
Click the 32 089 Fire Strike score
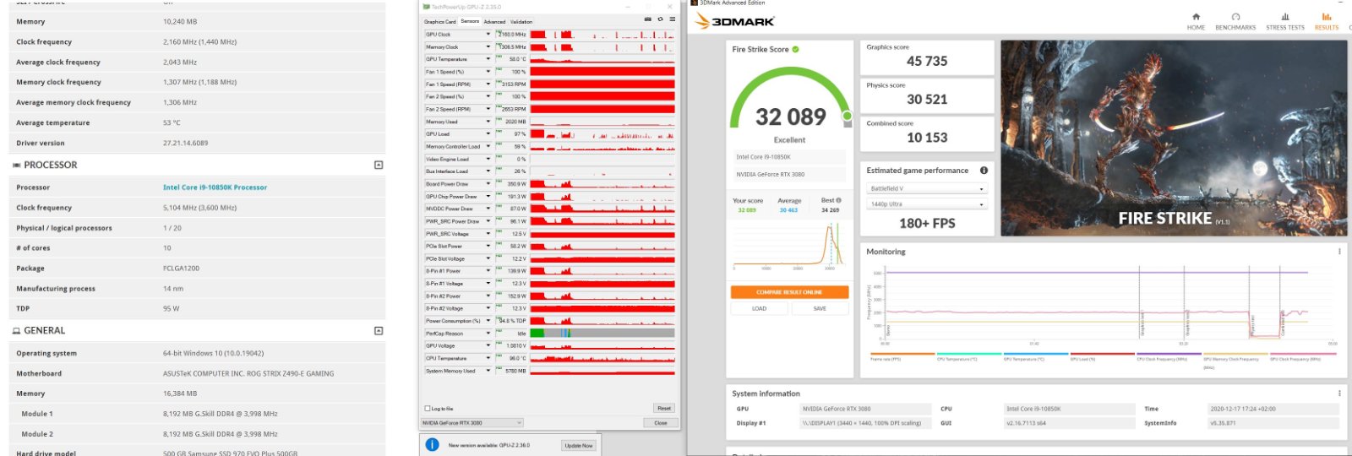[x=790, y=117]
